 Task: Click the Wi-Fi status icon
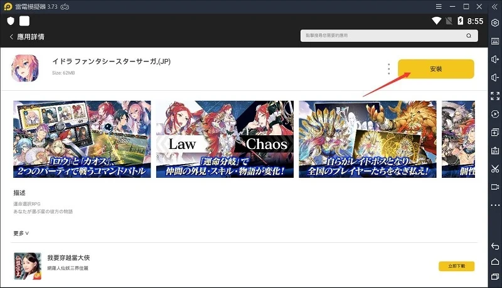[x=436, y=21]
